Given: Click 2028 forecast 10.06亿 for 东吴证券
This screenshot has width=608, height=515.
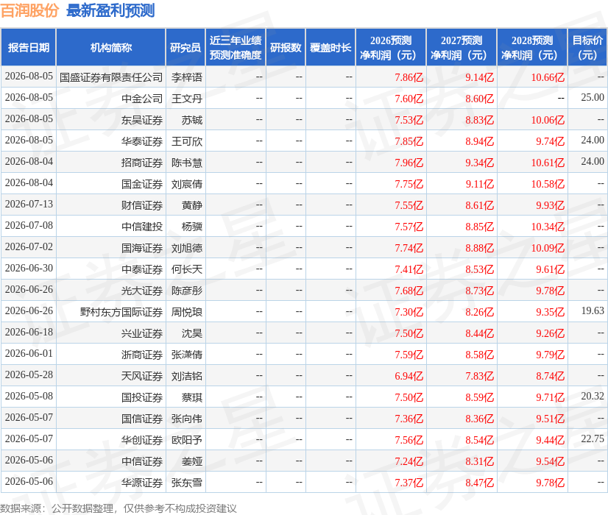Looking at the screenshot, I should [548, 120].
